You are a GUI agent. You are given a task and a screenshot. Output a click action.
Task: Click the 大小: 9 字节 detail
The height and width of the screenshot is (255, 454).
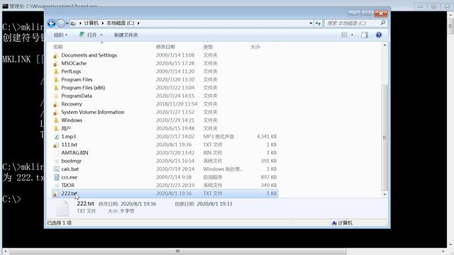[x=121, y=211]
